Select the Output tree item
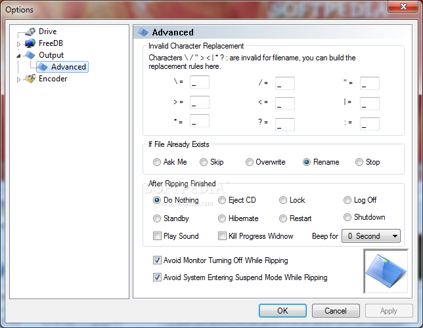 [x=51, y=55]
